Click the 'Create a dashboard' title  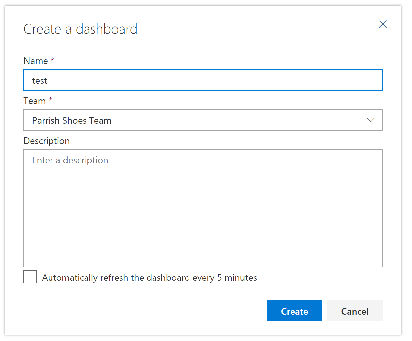(x=80, y=29)
